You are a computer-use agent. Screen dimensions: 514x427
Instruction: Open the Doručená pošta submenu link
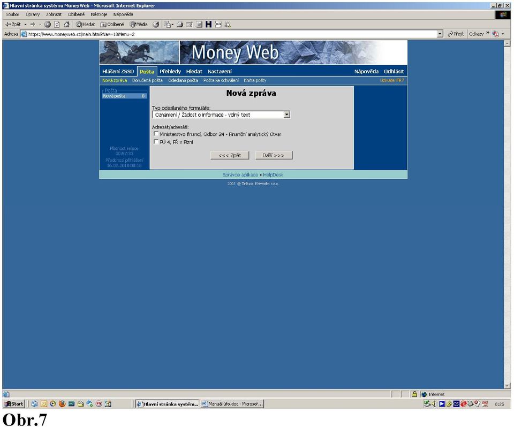tap(147, 80)
